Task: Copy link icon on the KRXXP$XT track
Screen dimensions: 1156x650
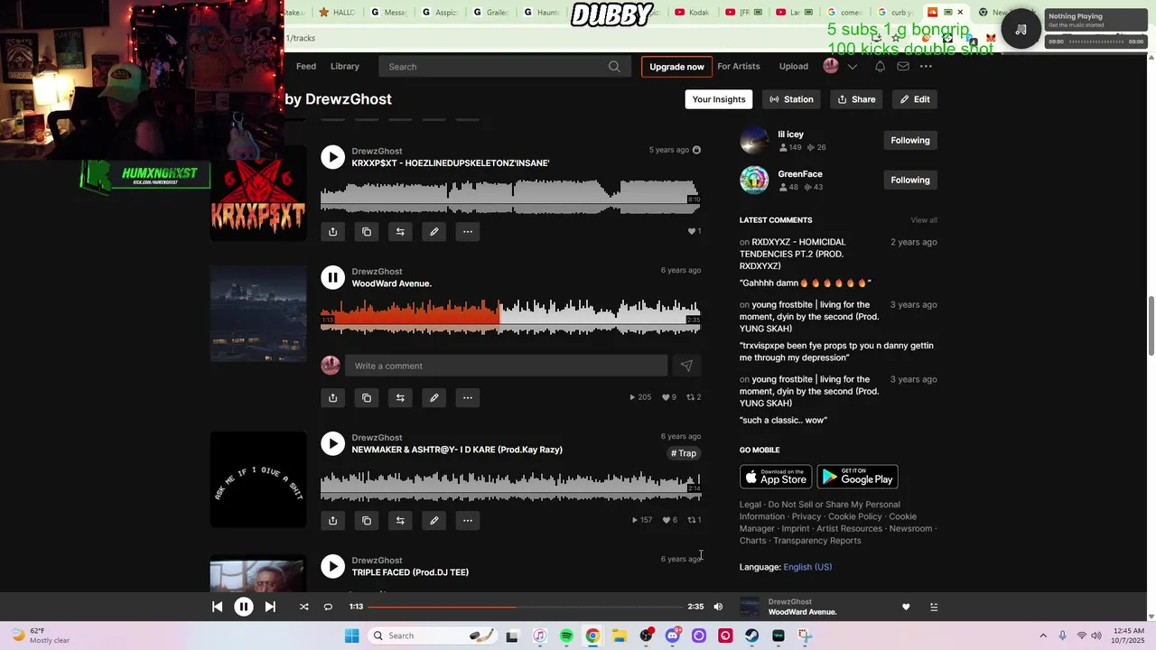Action: point(367,232)
